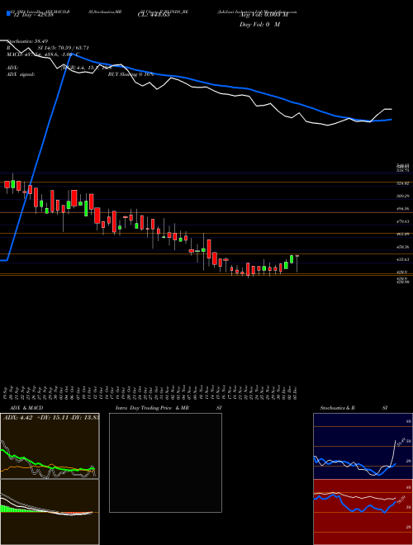Click the tall green candle before the last candle

pos(292,259)
